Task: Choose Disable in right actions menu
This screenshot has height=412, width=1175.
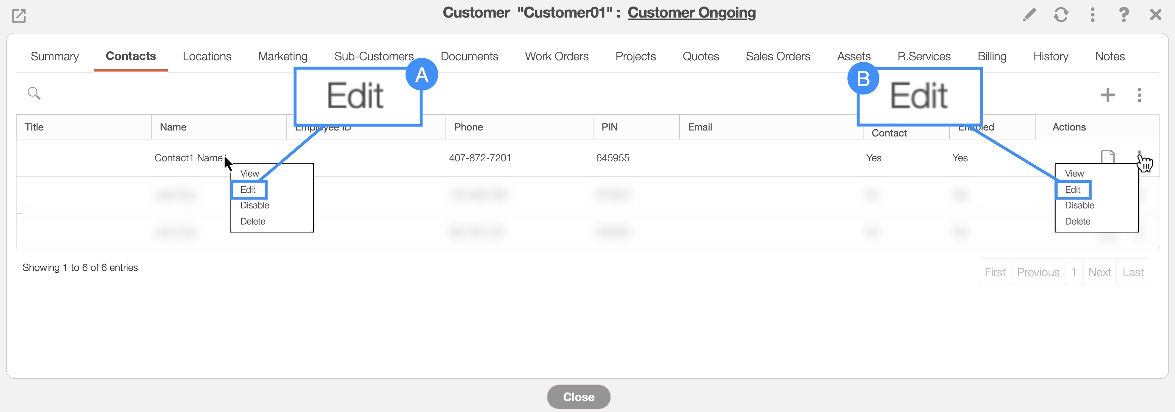Action: click(x=1079, y=205)
